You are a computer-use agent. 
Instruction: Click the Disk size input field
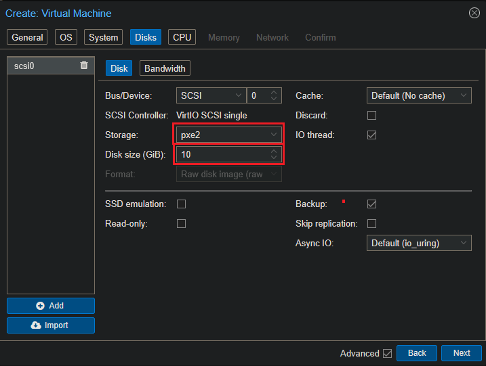point(222,155)
